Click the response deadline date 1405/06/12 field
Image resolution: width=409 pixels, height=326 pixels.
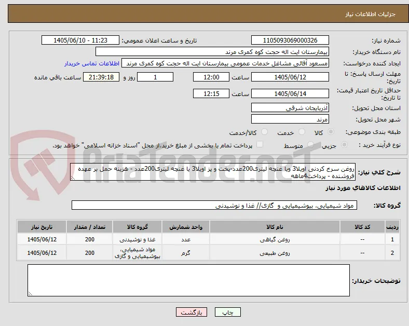(x=290, y=77)
